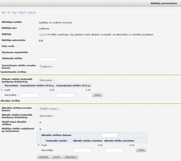This screenshot has height=161, width=181.
Task: Click green plus icon in Sasniedzamās vērtības table
Action: (x=2, y=90)
